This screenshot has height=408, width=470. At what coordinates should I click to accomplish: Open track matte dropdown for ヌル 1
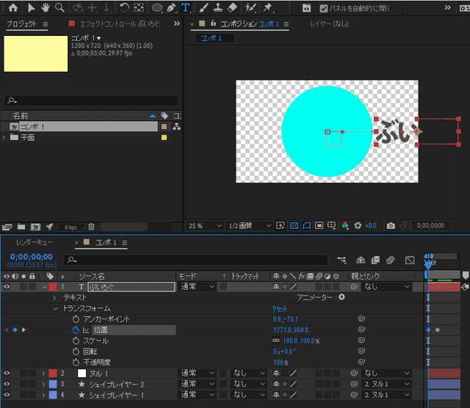click(x=249, y=374)
